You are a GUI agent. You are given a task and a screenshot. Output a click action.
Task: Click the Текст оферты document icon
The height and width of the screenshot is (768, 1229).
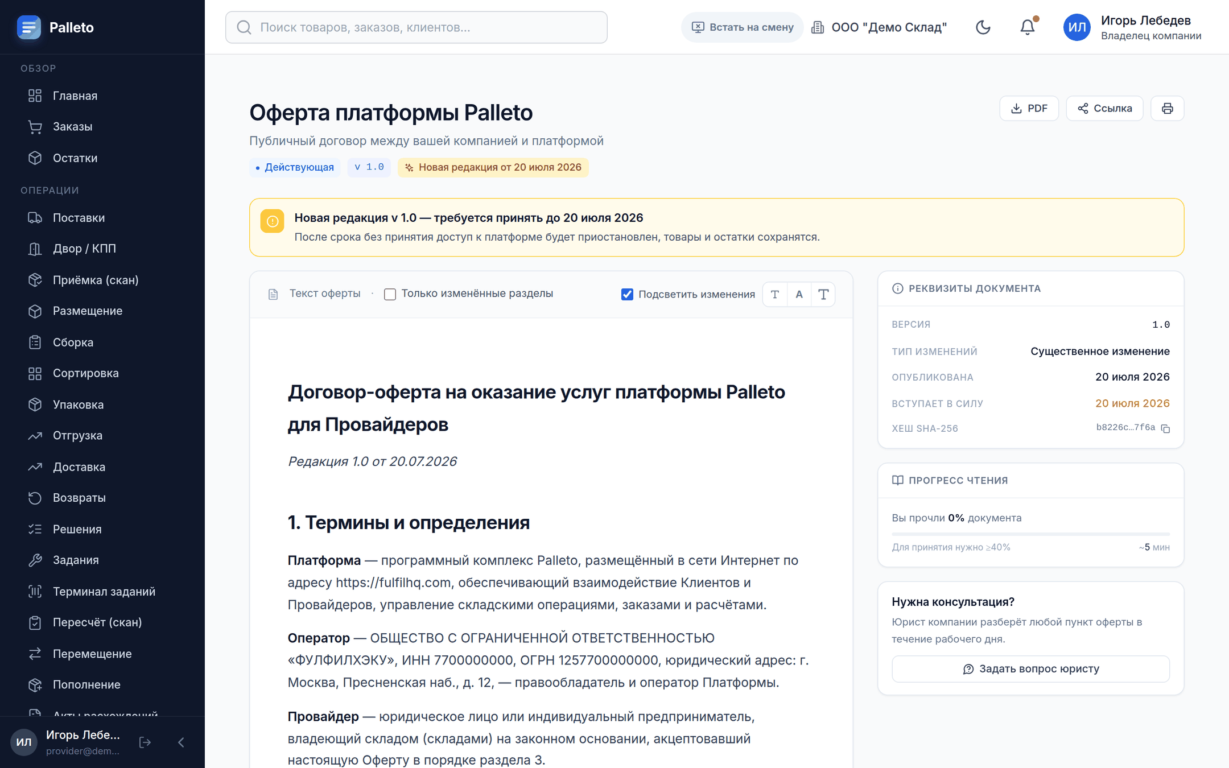pyautogui.click(x=273, y=294)
